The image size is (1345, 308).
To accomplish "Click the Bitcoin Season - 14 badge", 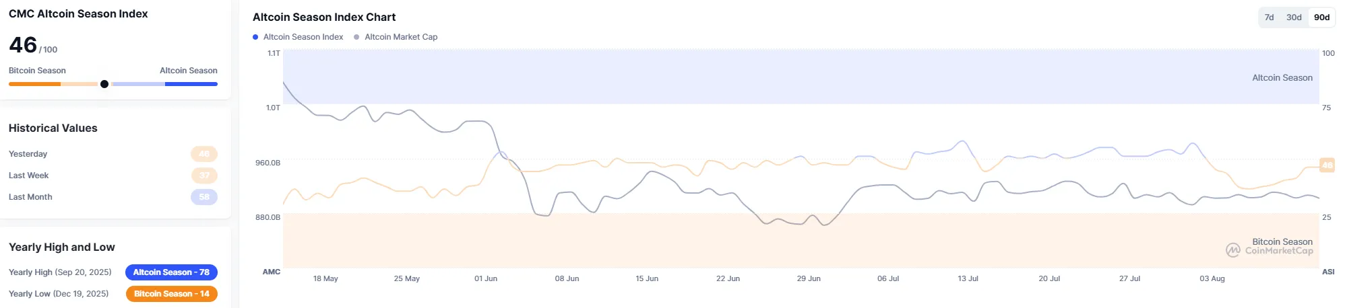I will click(171, 294).
